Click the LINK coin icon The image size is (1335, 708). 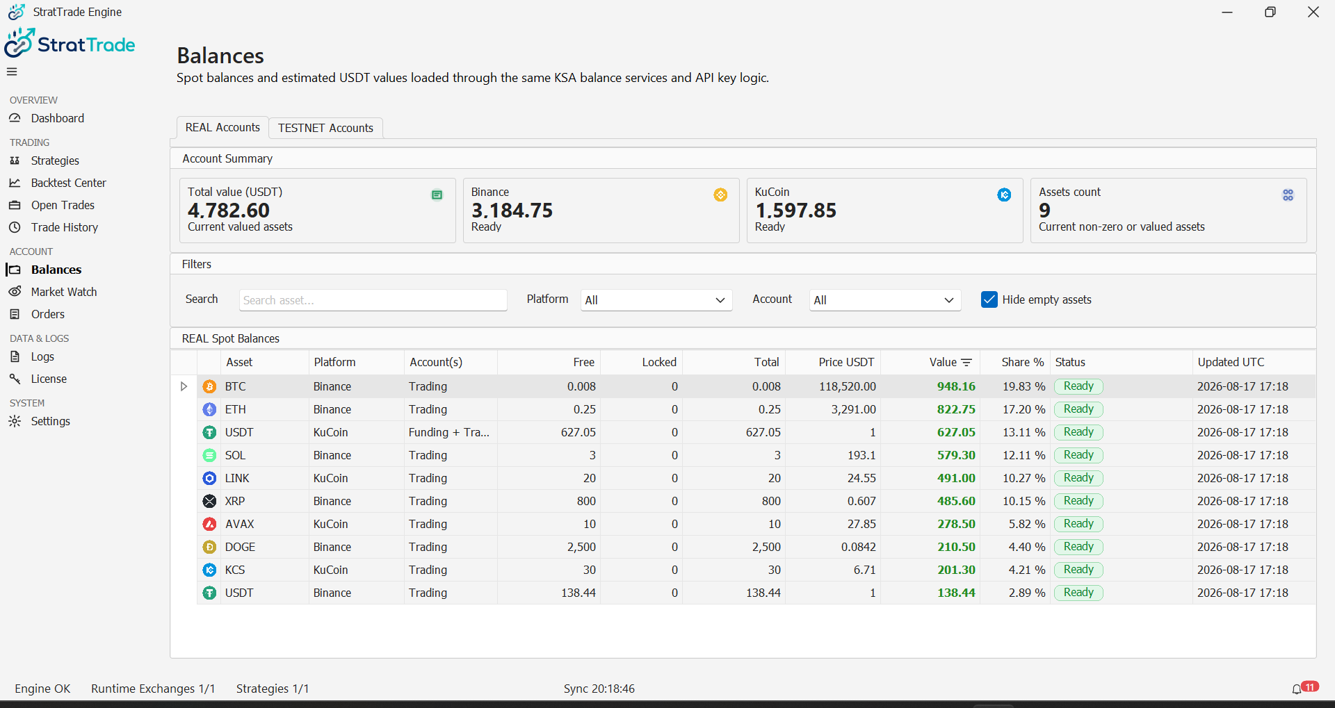pyautogui.click(x=209, y=479)
